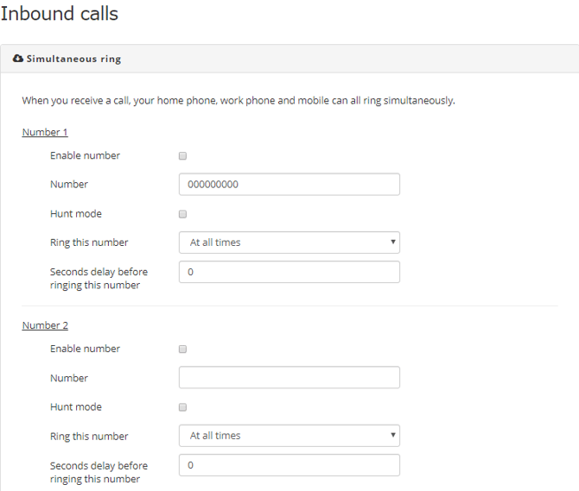Screen dimensions: 579x491
Task: Click the empty Number 2 phone number field
Action: pyautogui.click(x=289, y=377)
